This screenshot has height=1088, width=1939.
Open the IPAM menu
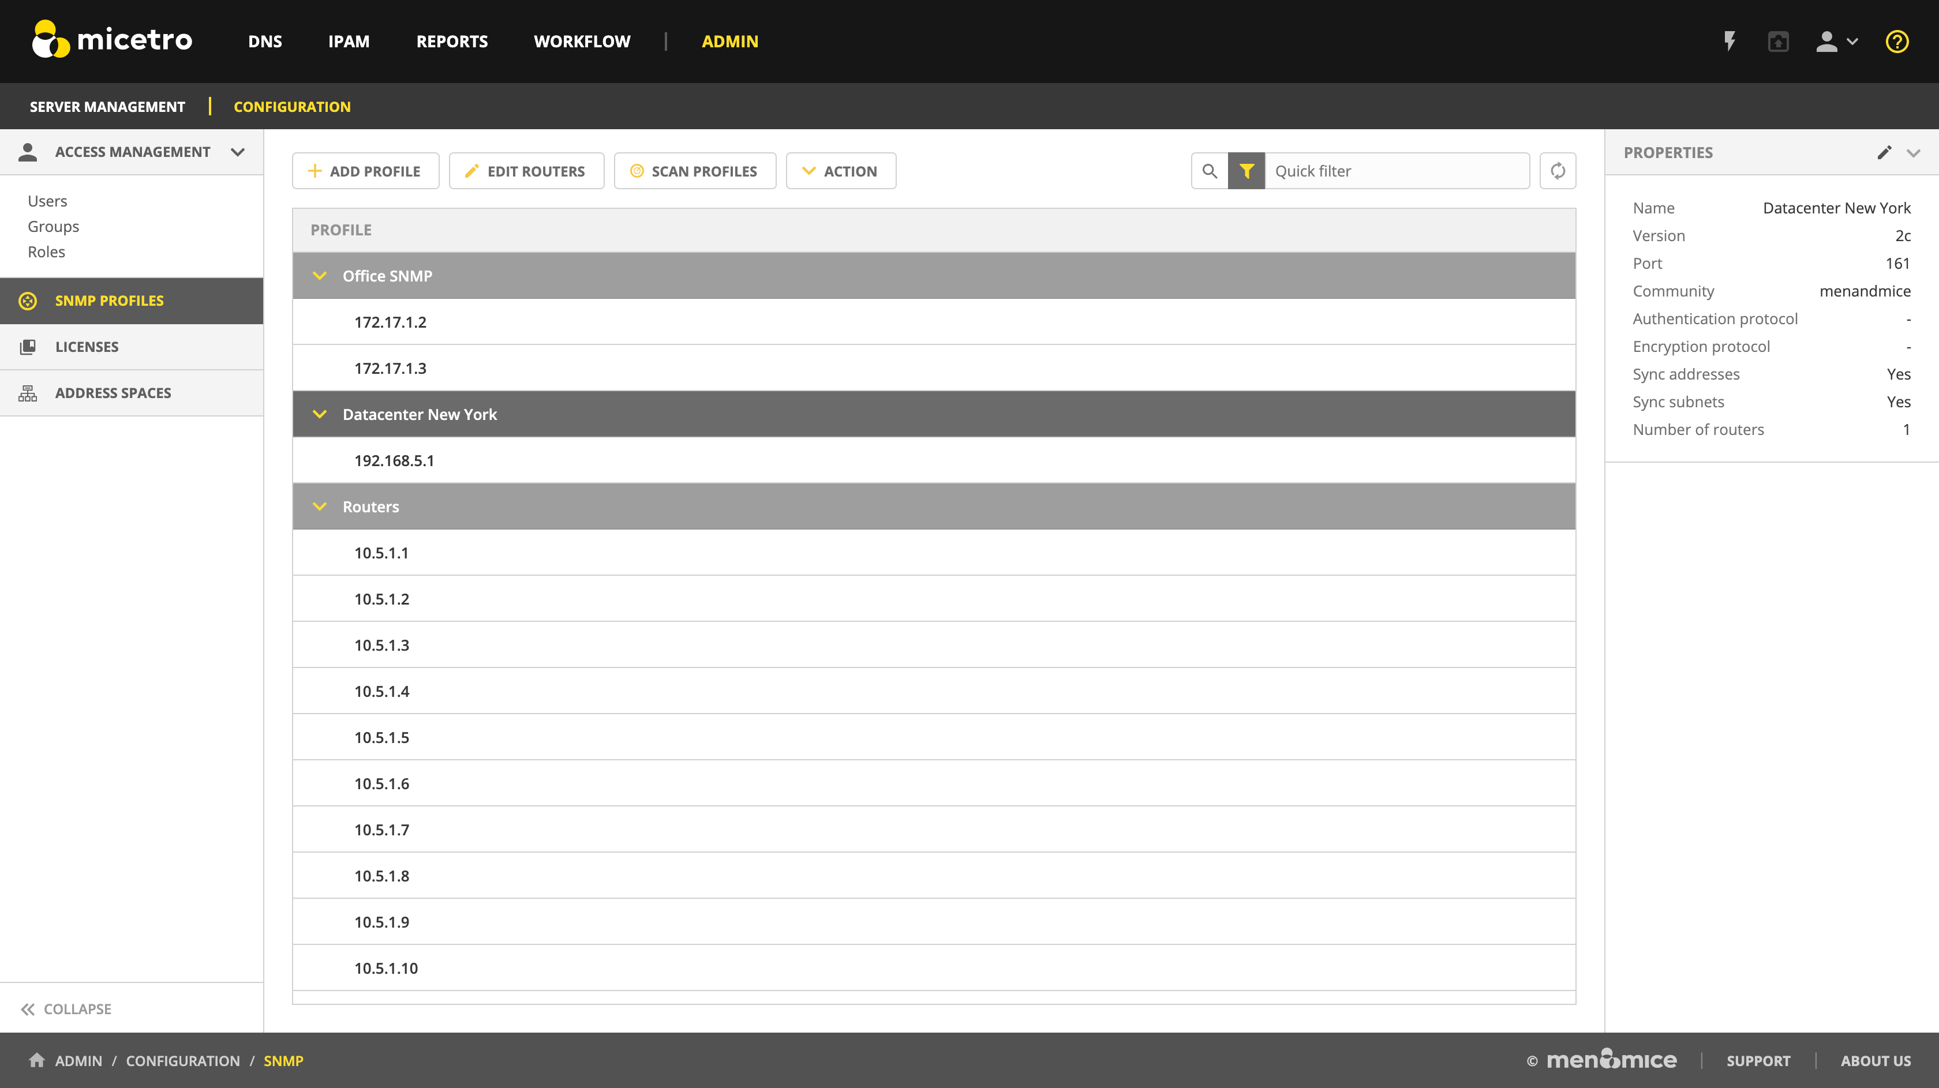[x=349, y=42]
